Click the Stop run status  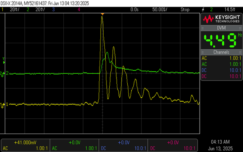[185, 10]
